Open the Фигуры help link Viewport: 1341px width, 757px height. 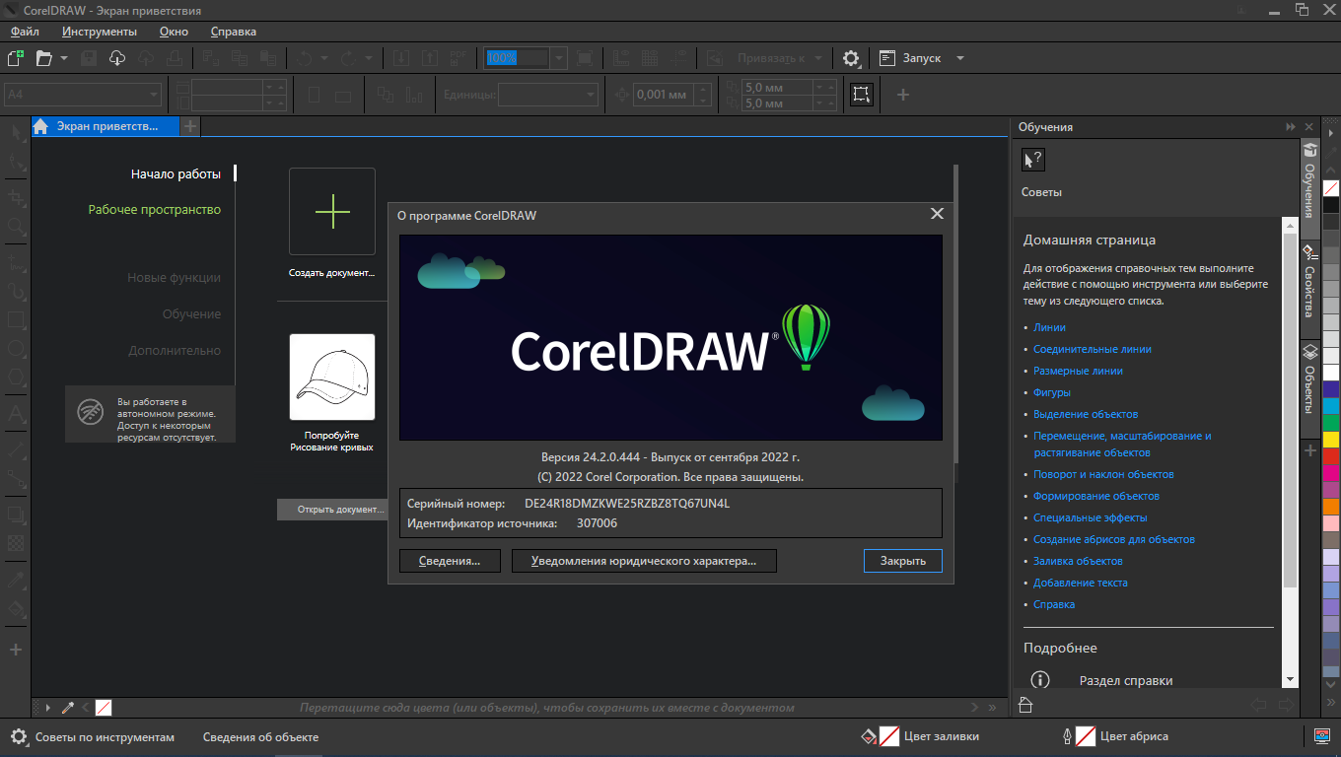(x=1052, y=392)
